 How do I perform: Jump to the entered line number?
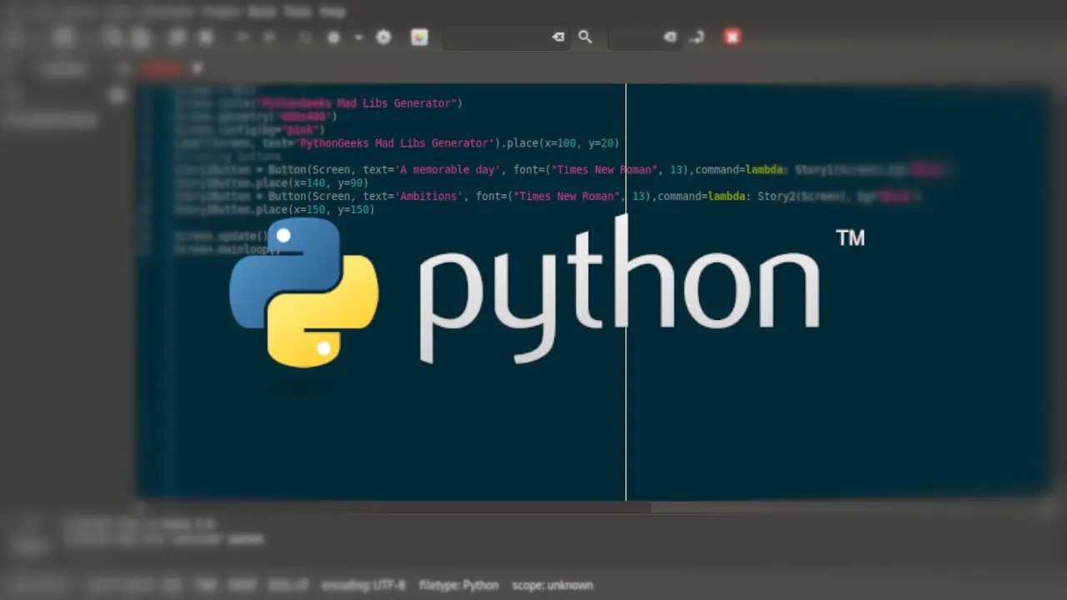point(698,37)
